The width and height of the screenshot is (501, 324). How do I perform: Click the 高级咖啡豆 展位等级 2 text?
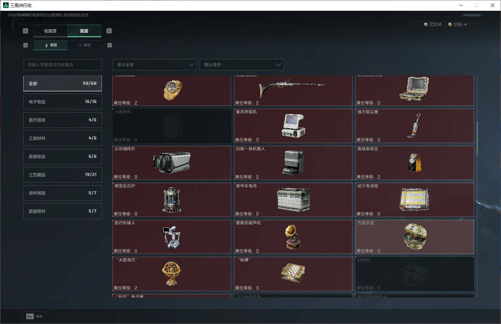pyautogui.click(x=368, y=177)
